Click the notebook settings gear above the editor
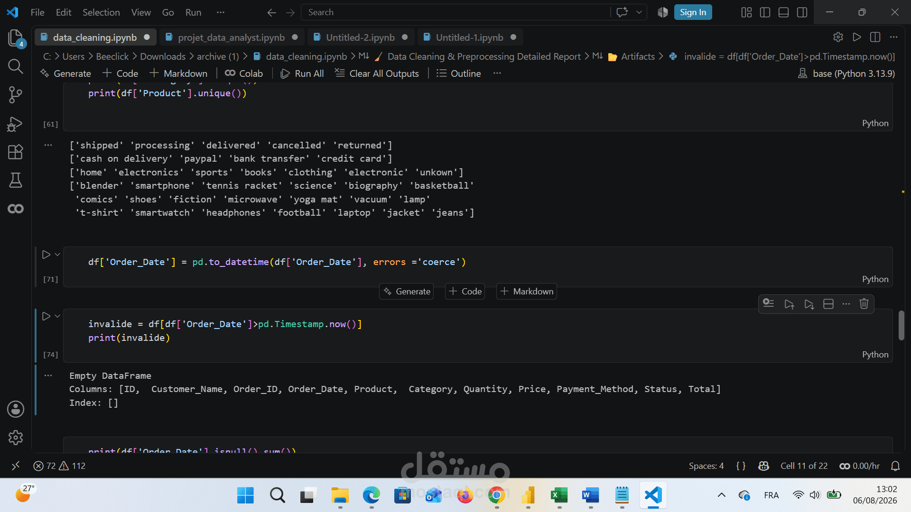Viewport: 911px width, 512px height. point(838,37)
